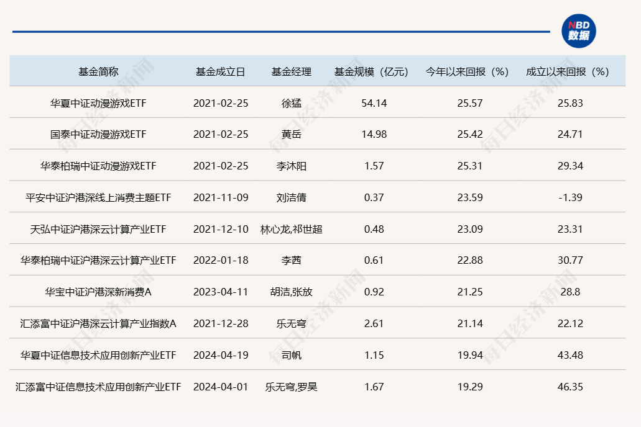Select fund size value 1.15

click(374, 356)
